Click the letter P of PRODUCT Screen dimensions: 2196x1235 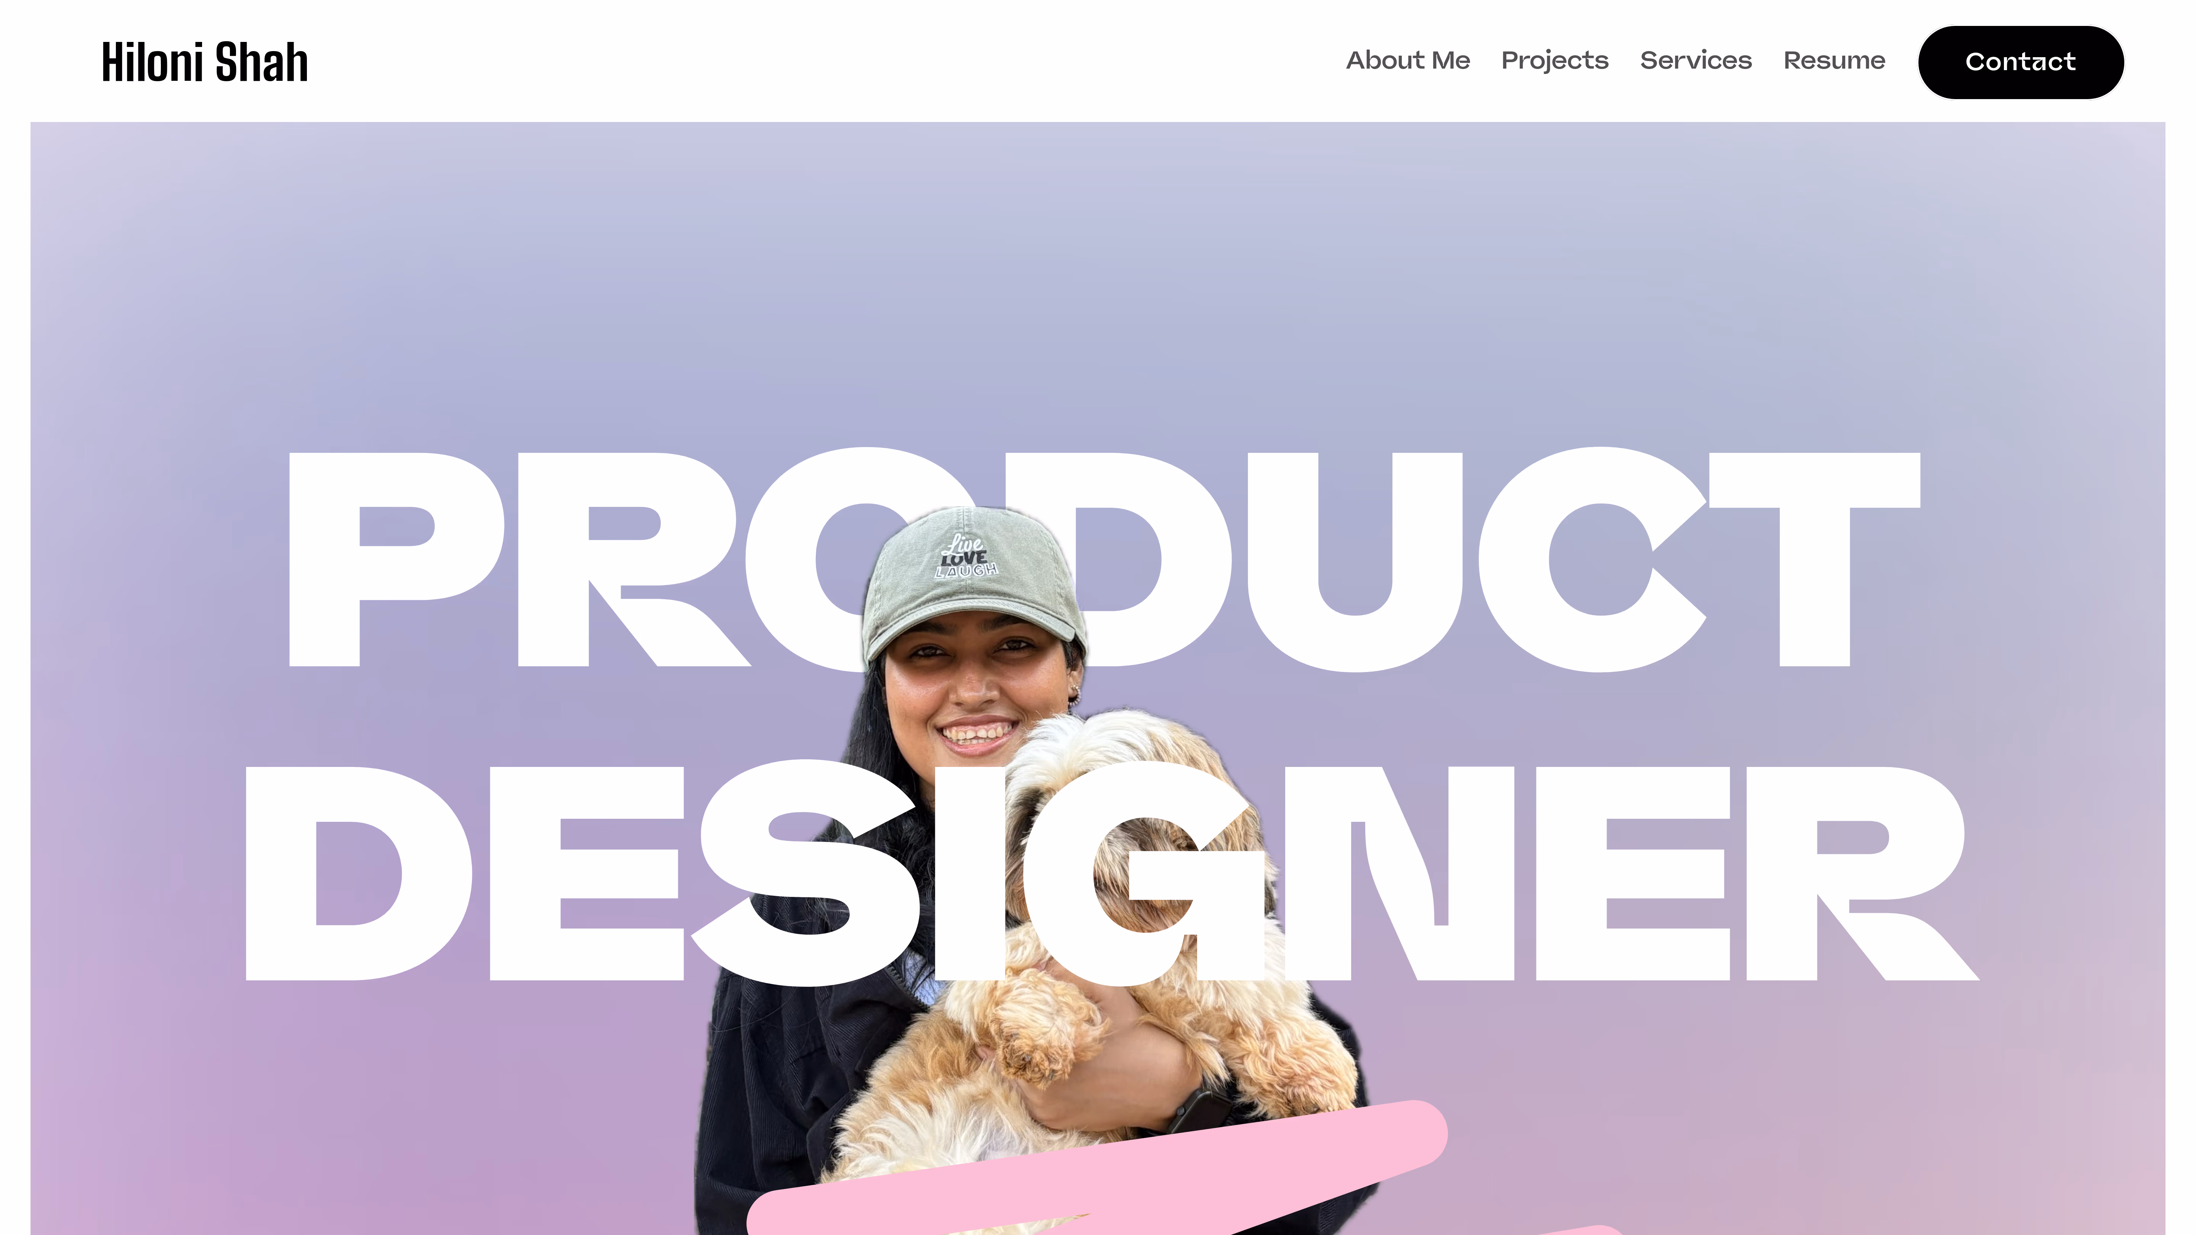396,559
